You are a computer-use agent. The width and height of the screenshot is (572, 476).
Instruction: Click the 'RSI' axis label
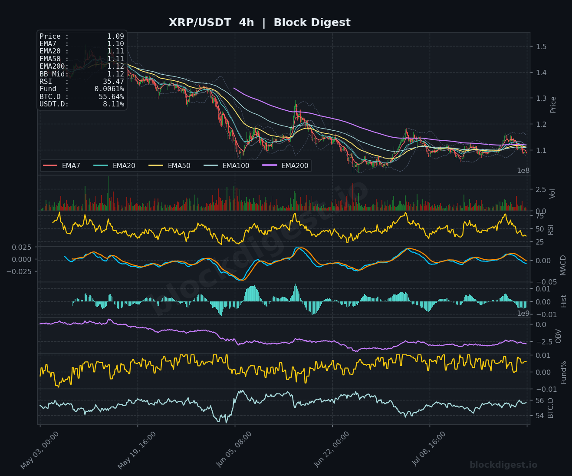550,229
